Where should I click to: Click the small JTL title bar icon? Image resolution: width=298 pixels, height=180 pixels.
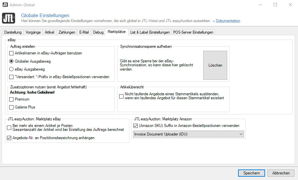point(5,5)
